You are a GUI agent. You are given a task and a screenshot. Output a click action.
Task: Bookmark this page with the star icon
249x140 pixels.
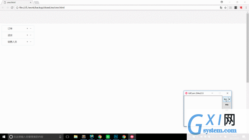coord(225,7)
